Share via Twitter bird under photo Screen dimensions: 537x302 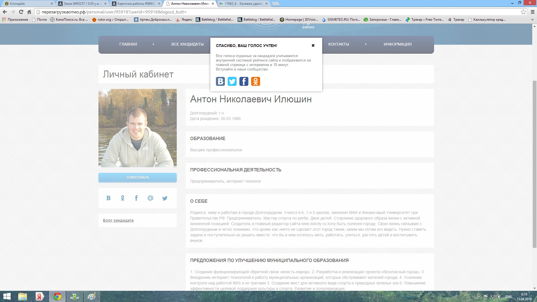coord(165,198)
